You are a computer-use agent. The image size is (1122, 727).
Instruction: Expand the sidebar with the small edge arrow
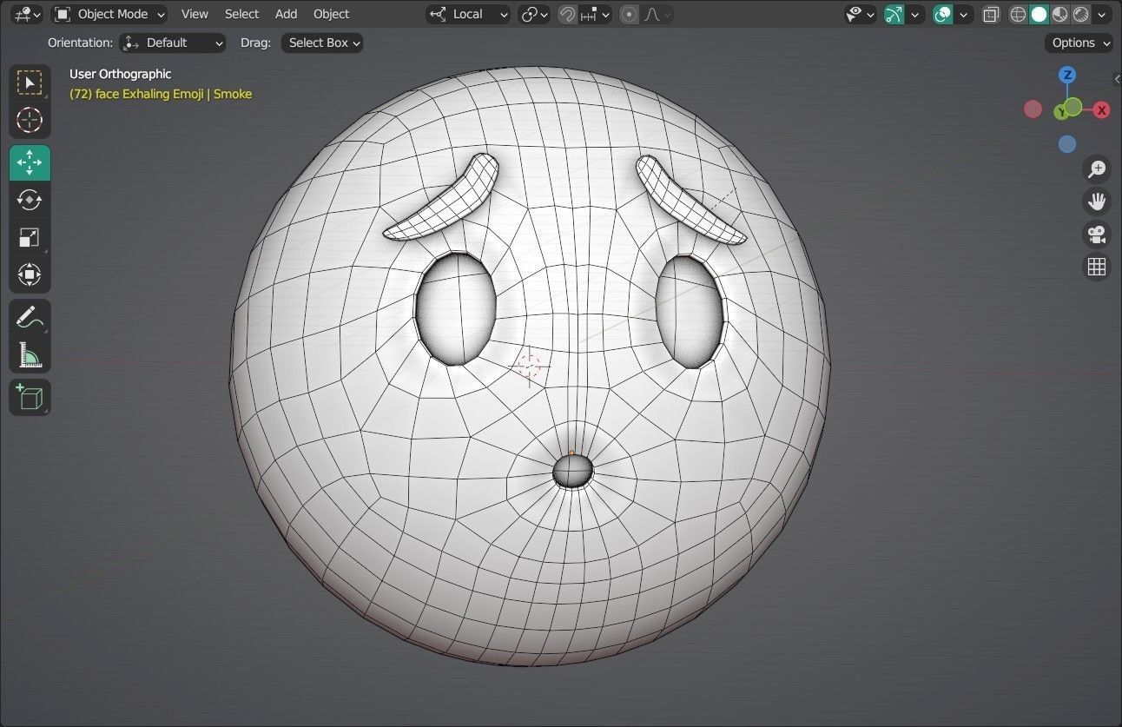[x=1117, y=79]
